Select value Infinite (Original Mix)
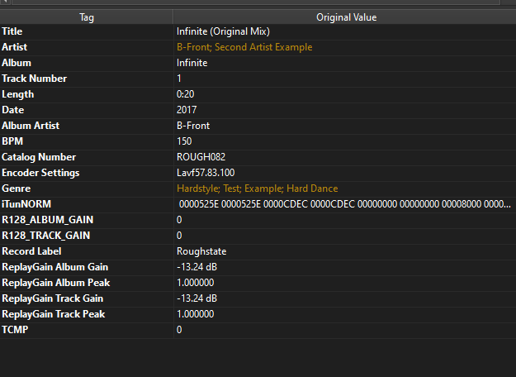 [x=223, y=31]
